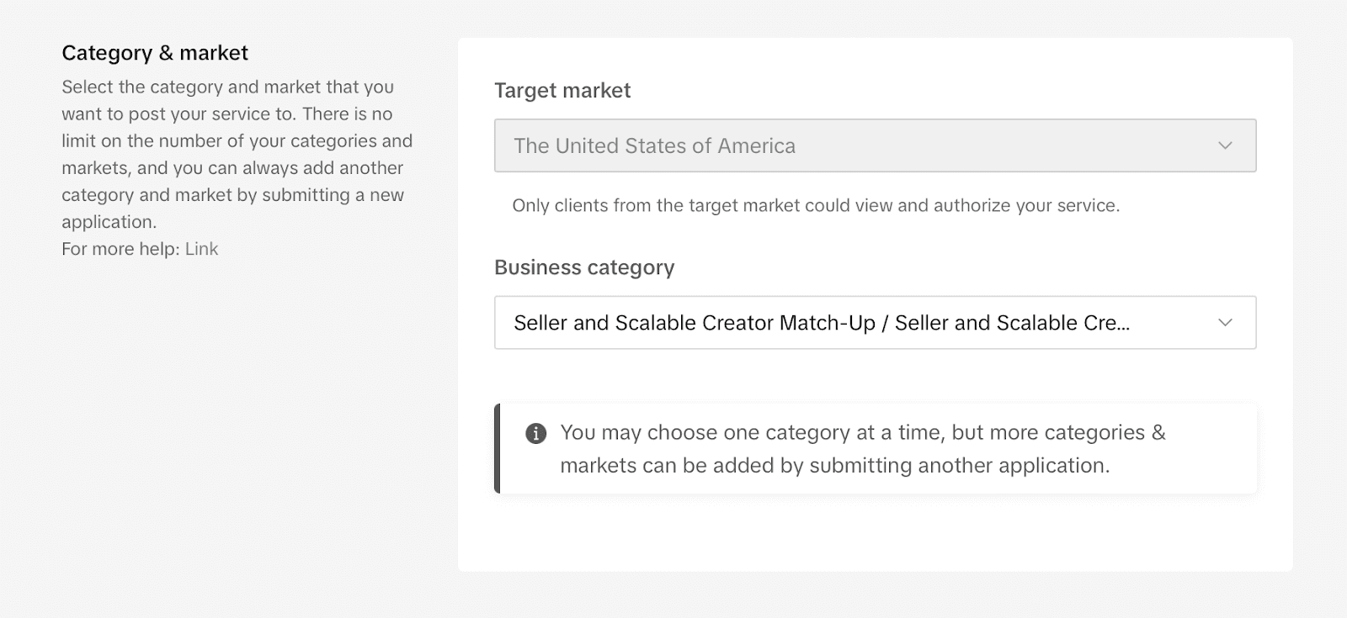Click the info icon in the notice box

(x=535, y=433)
